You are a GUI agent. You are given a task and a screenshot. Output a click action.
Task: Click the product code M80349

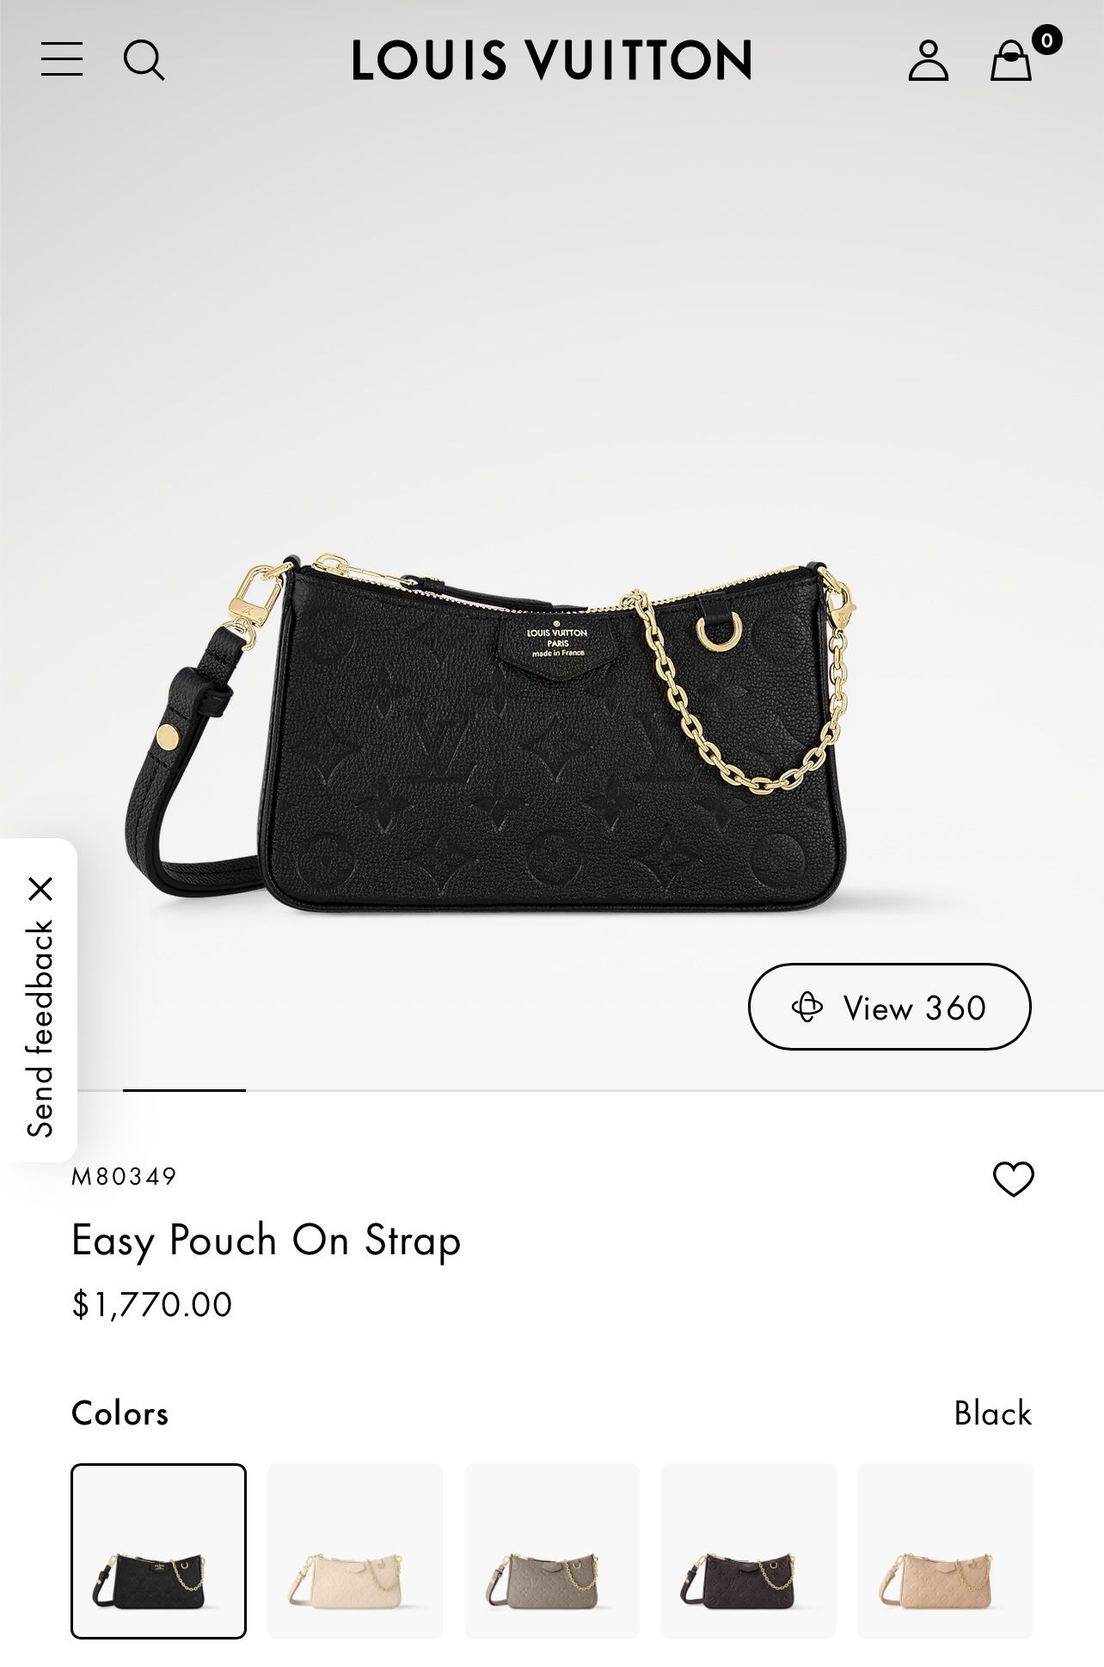tap(124, 1176)
